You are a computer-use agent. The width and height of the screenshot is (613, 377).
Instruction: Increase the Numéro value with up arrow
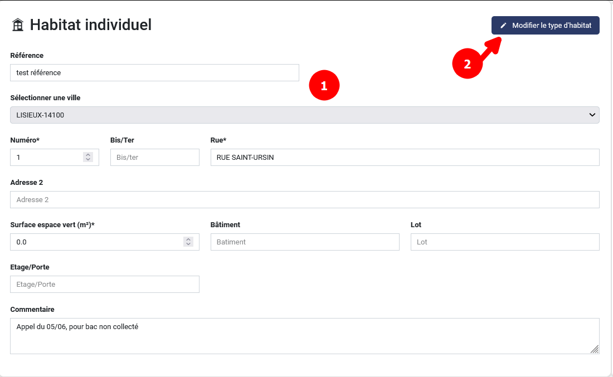coord(88,155)
